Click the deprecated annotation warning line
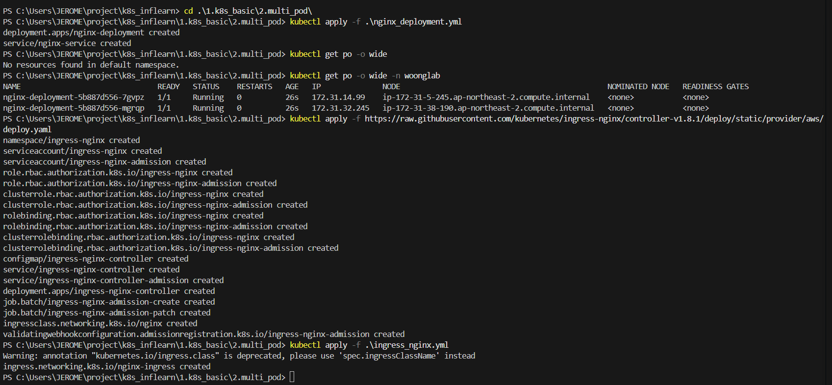Screen dimensions: 832x385 click(239, 356)
